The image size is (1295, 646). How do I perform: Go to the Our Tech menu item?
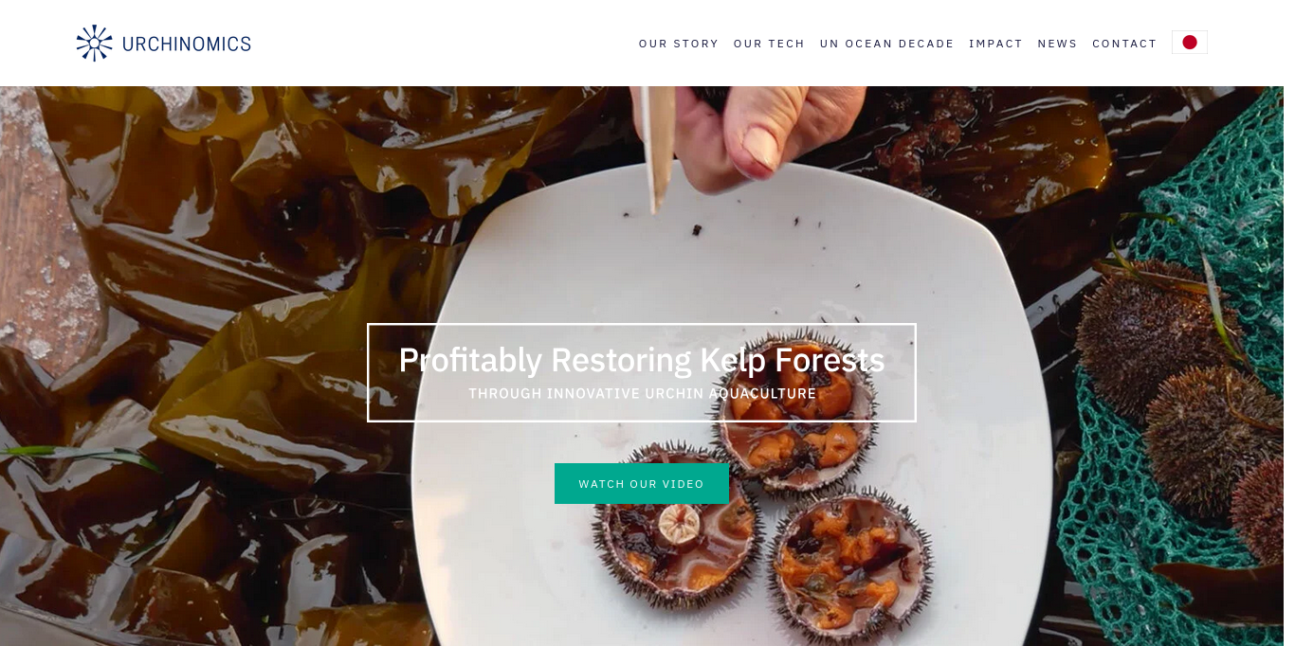point(769,44)
